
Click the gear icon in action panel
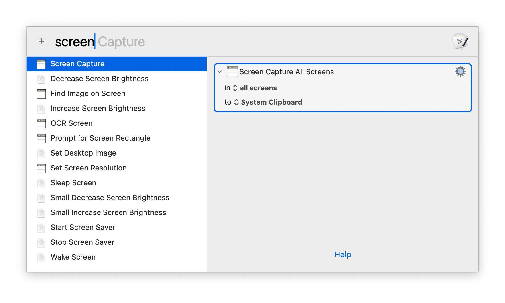pyautogui.click(x=460, y=71)
